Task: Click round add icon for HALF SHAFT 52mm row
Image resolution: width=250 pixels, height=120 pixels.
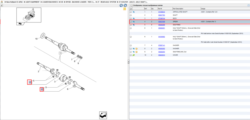Action: [x=131, y=28]
